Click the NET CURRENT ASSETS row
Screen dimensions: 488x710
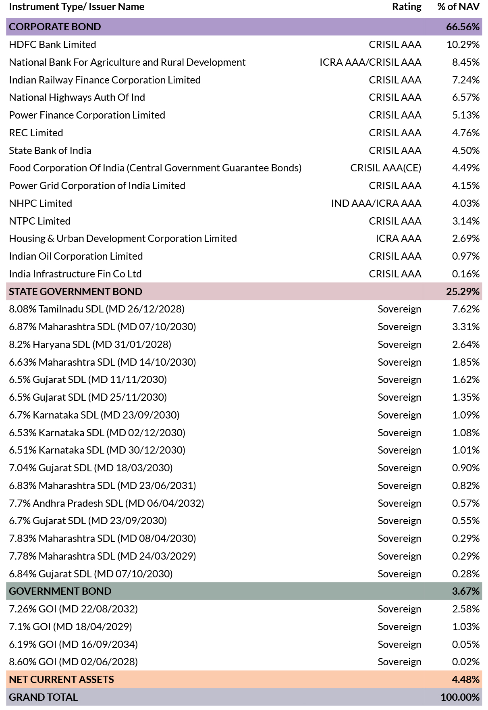244,679
